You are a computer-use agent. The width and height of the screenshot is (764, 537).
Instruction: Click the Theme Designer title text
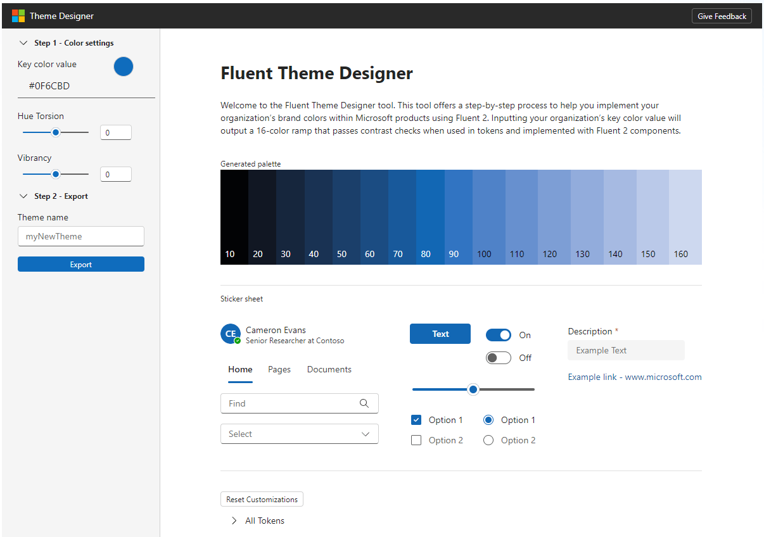click(61, 16)
